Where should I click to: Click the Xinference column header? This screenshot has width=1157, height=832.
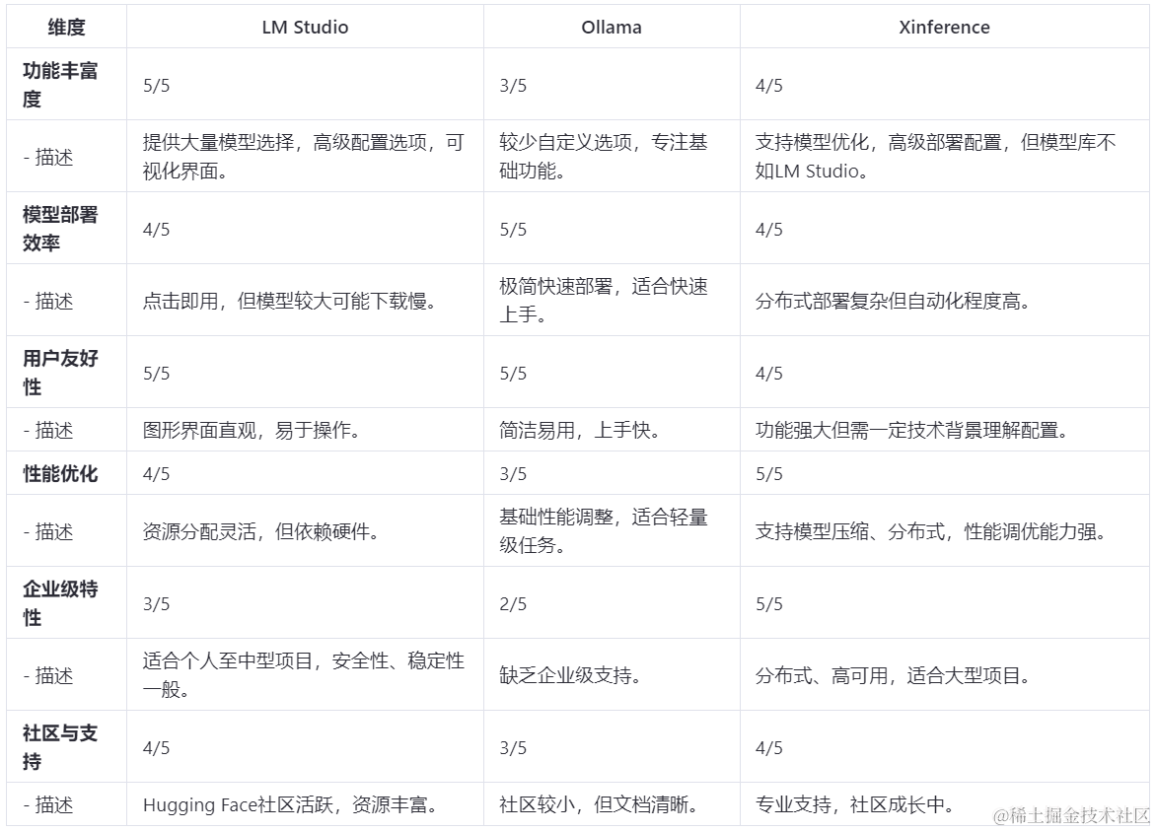(x=944, y=28)
